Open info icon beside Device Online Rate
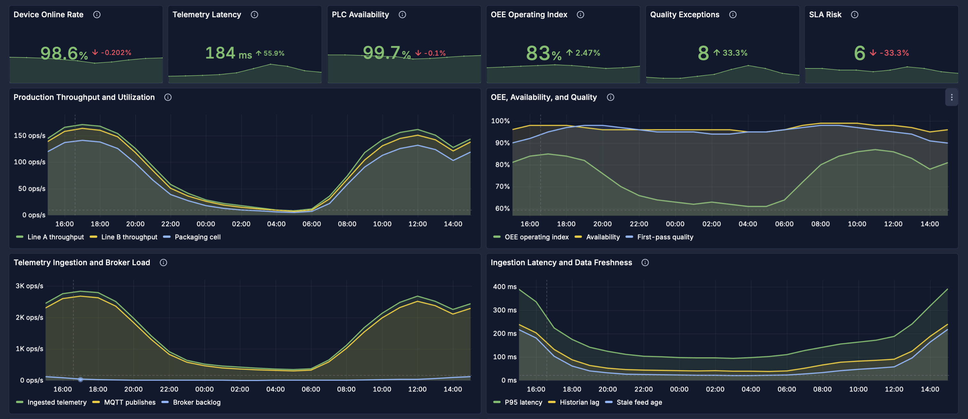This screenshot has height=419, width=968. [x=97, y=15]
